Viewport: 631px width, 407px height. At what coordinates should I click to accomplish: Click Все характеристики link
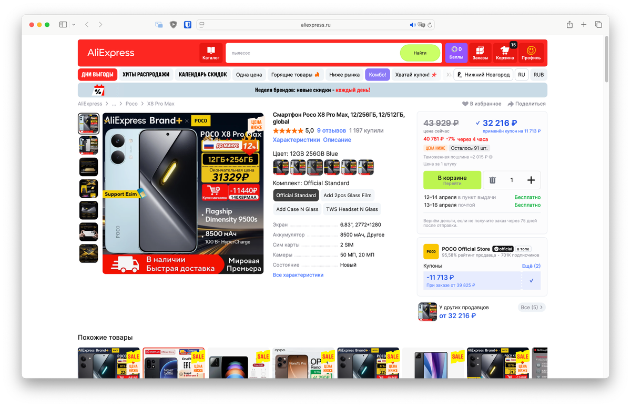(298, 275)
